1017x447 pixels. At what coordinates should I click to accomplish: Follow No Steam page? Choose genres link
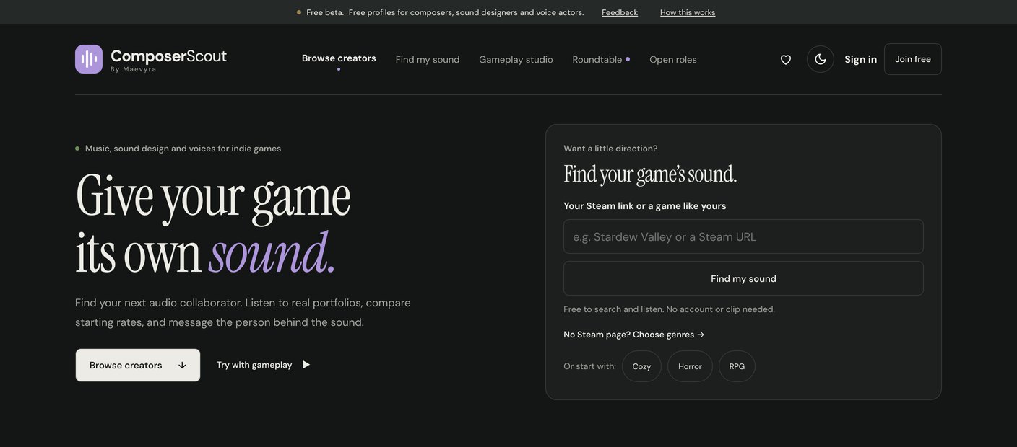pos(634,335)
